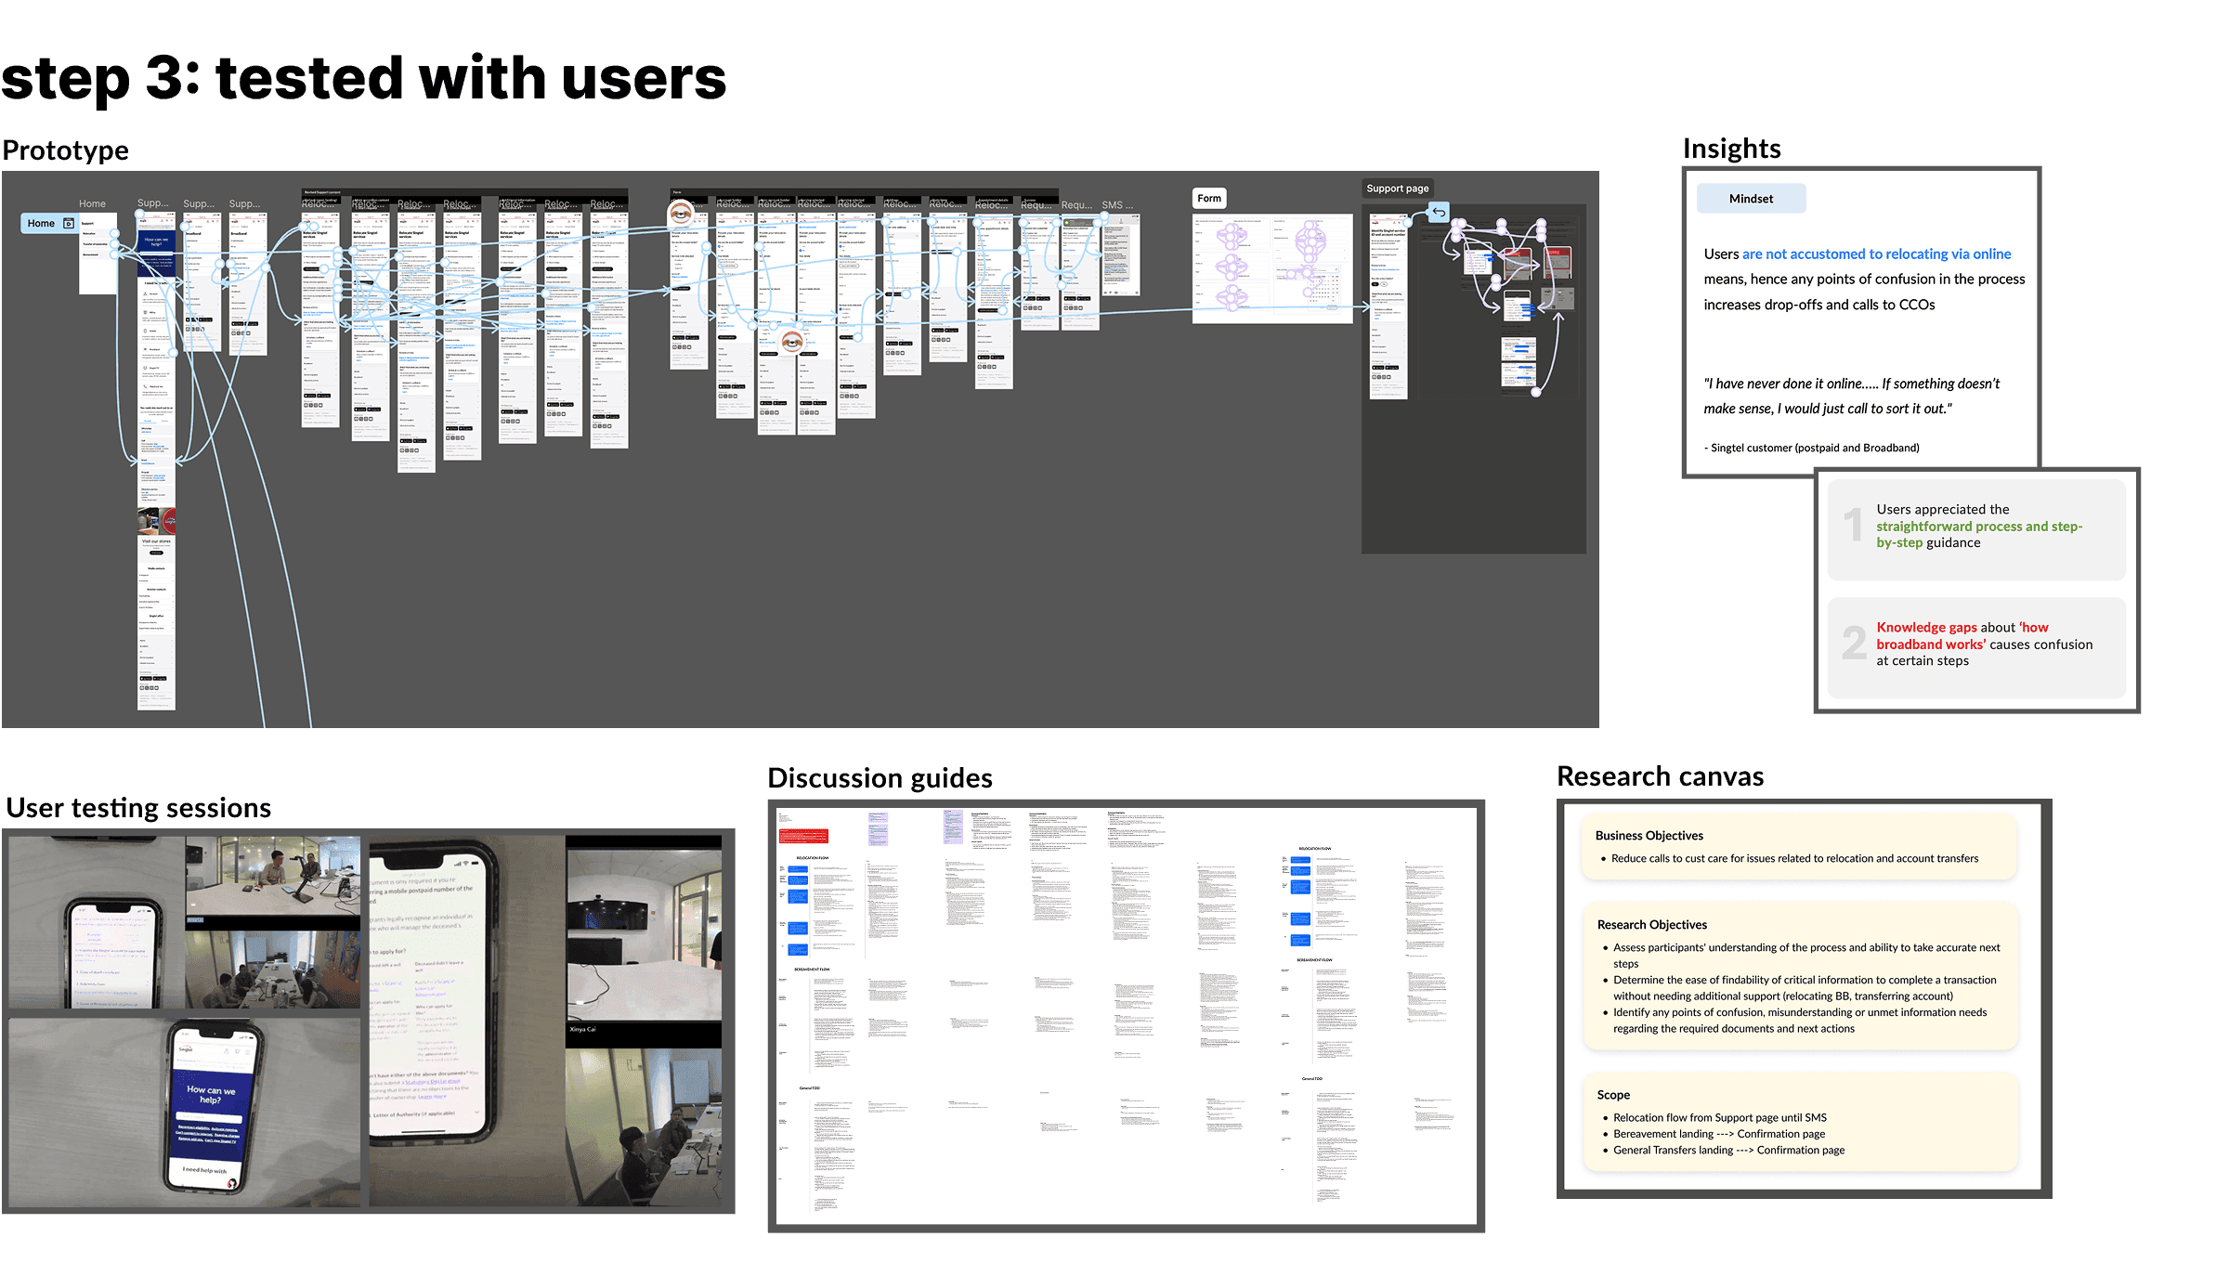Click the red block in Discussion guides
This screenshot has width=2229, height=1276.
tap(802, 837)
